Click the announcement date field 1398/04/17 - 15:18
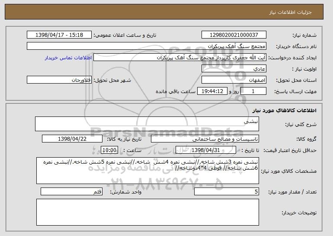The height and width of the screenshot is (236, 333). (x=59, y=35)
